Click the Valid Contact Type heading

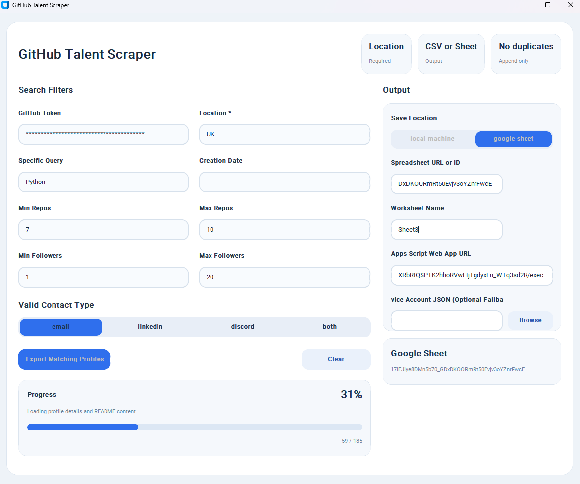[56, 305]
